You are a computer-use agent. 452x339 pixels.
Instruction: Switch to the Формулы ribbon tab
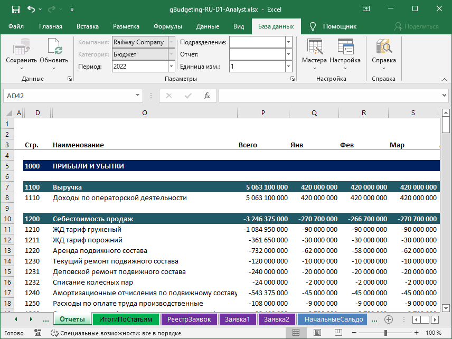167,26
